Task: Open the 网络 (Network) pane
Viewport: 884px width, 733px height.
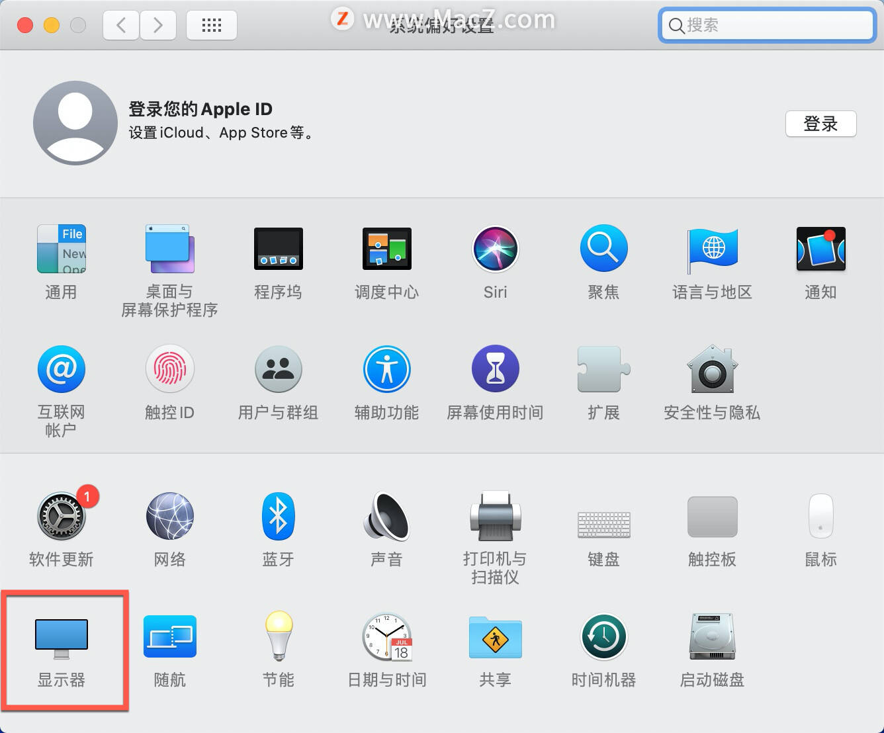Action: click(169, 516)
